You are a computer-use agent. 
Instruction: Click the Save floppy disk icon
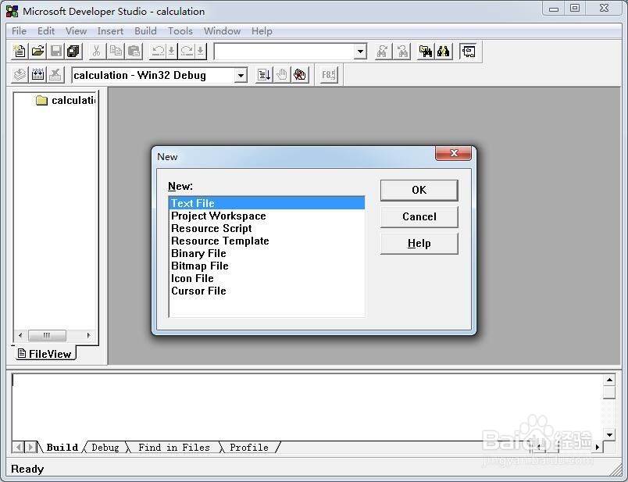[x=56, y=52]
